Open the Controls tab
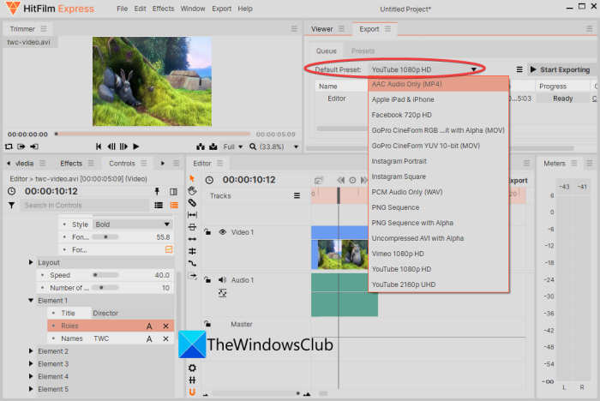Viewport: 600px width, 401px height. [x=122, y=164]
